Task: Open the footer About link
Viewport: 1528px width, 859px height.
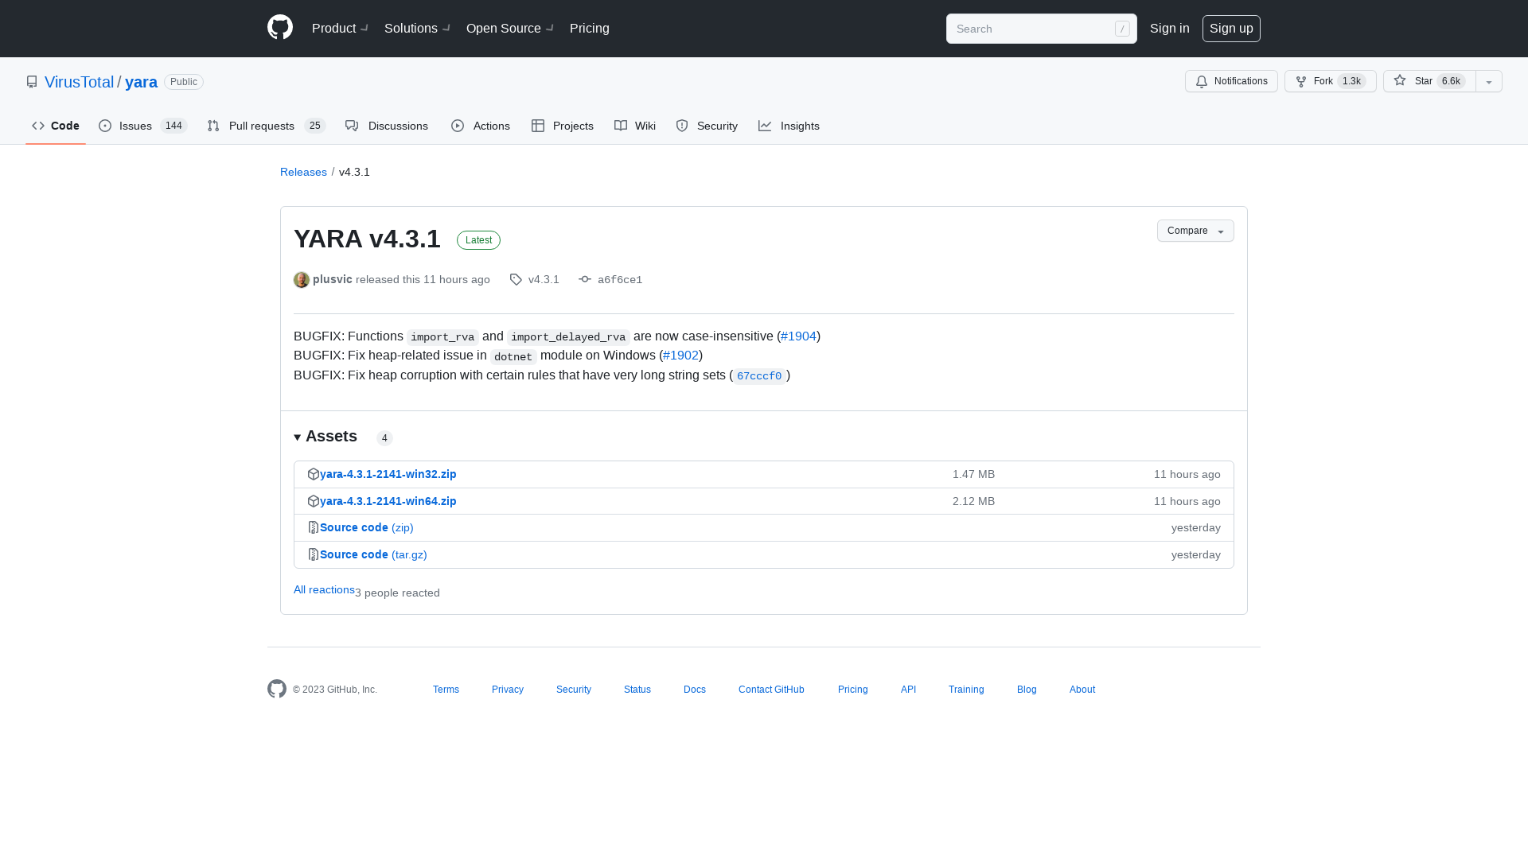Action: 1082,690
